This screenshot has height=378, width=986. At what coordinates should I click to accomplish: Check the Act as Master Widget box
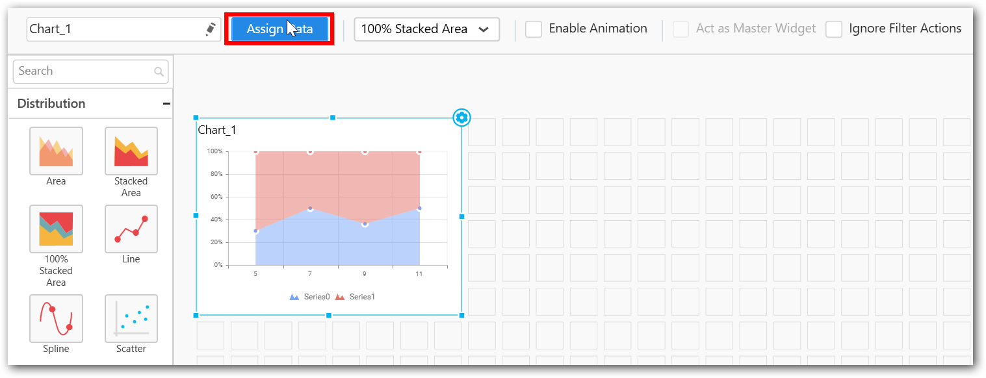pos(681,29)
